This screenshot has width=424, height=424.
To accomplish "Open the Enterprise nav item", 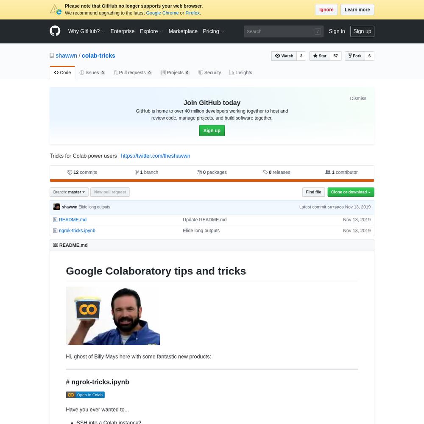I will [123, 31].
